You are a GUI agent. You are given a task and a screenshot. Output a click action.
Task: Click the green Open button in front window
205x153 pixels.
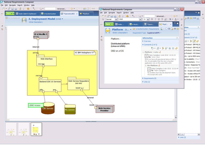[109, 24]
